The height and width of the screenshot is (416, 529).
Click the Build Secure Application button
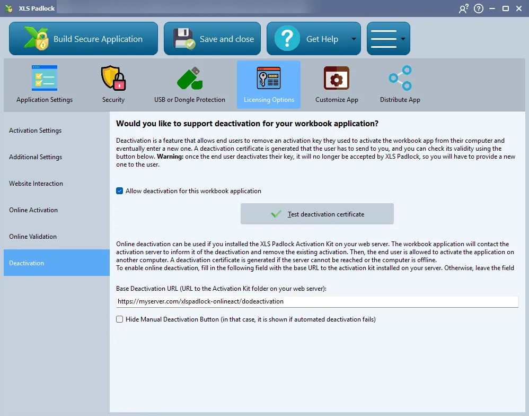[x=83, y=39]
